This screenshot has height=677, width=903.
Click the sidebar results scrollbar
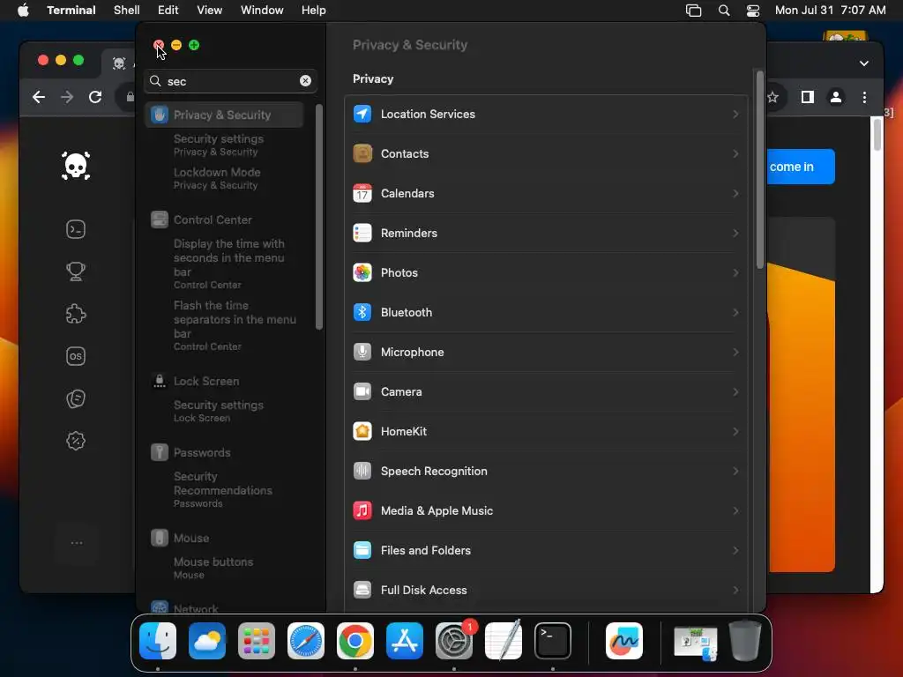[319, 218]
